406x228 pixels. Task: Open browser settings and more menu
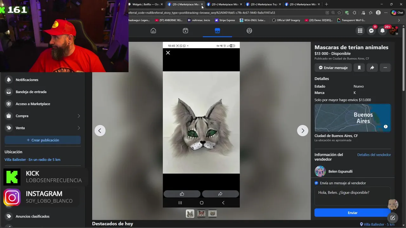(x=385, y=13)
